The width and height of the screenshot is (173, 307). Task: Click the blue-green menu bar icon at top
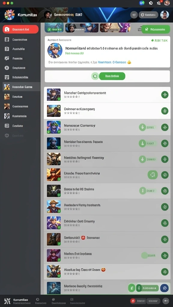(142, 3)
